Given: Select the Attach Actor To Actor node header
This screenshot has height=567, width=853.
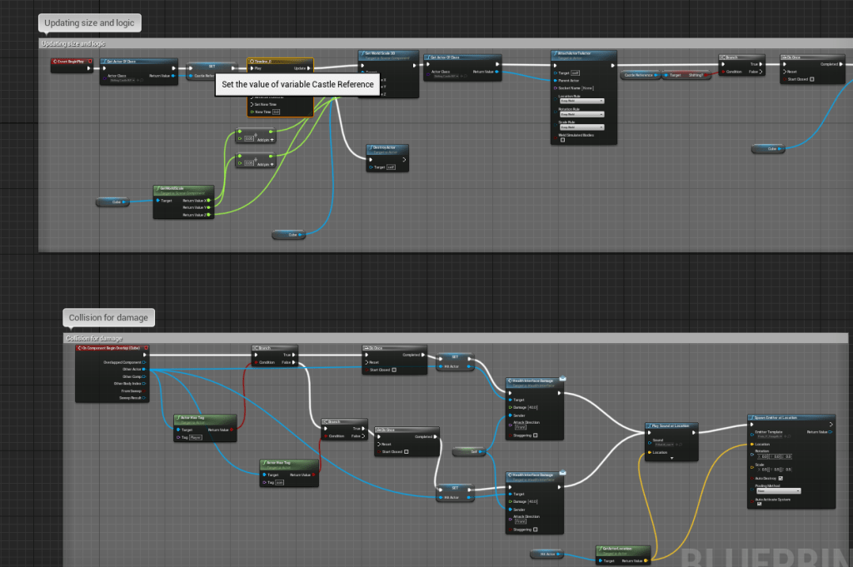Looking at the screenshot, I should 582,55.
